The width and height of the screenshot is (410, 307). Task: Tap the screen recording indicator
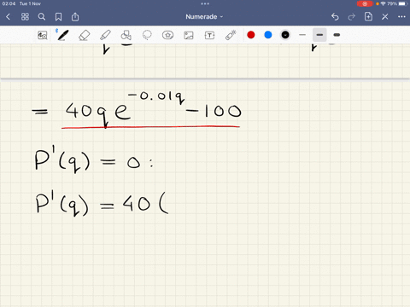pos(365,3)
